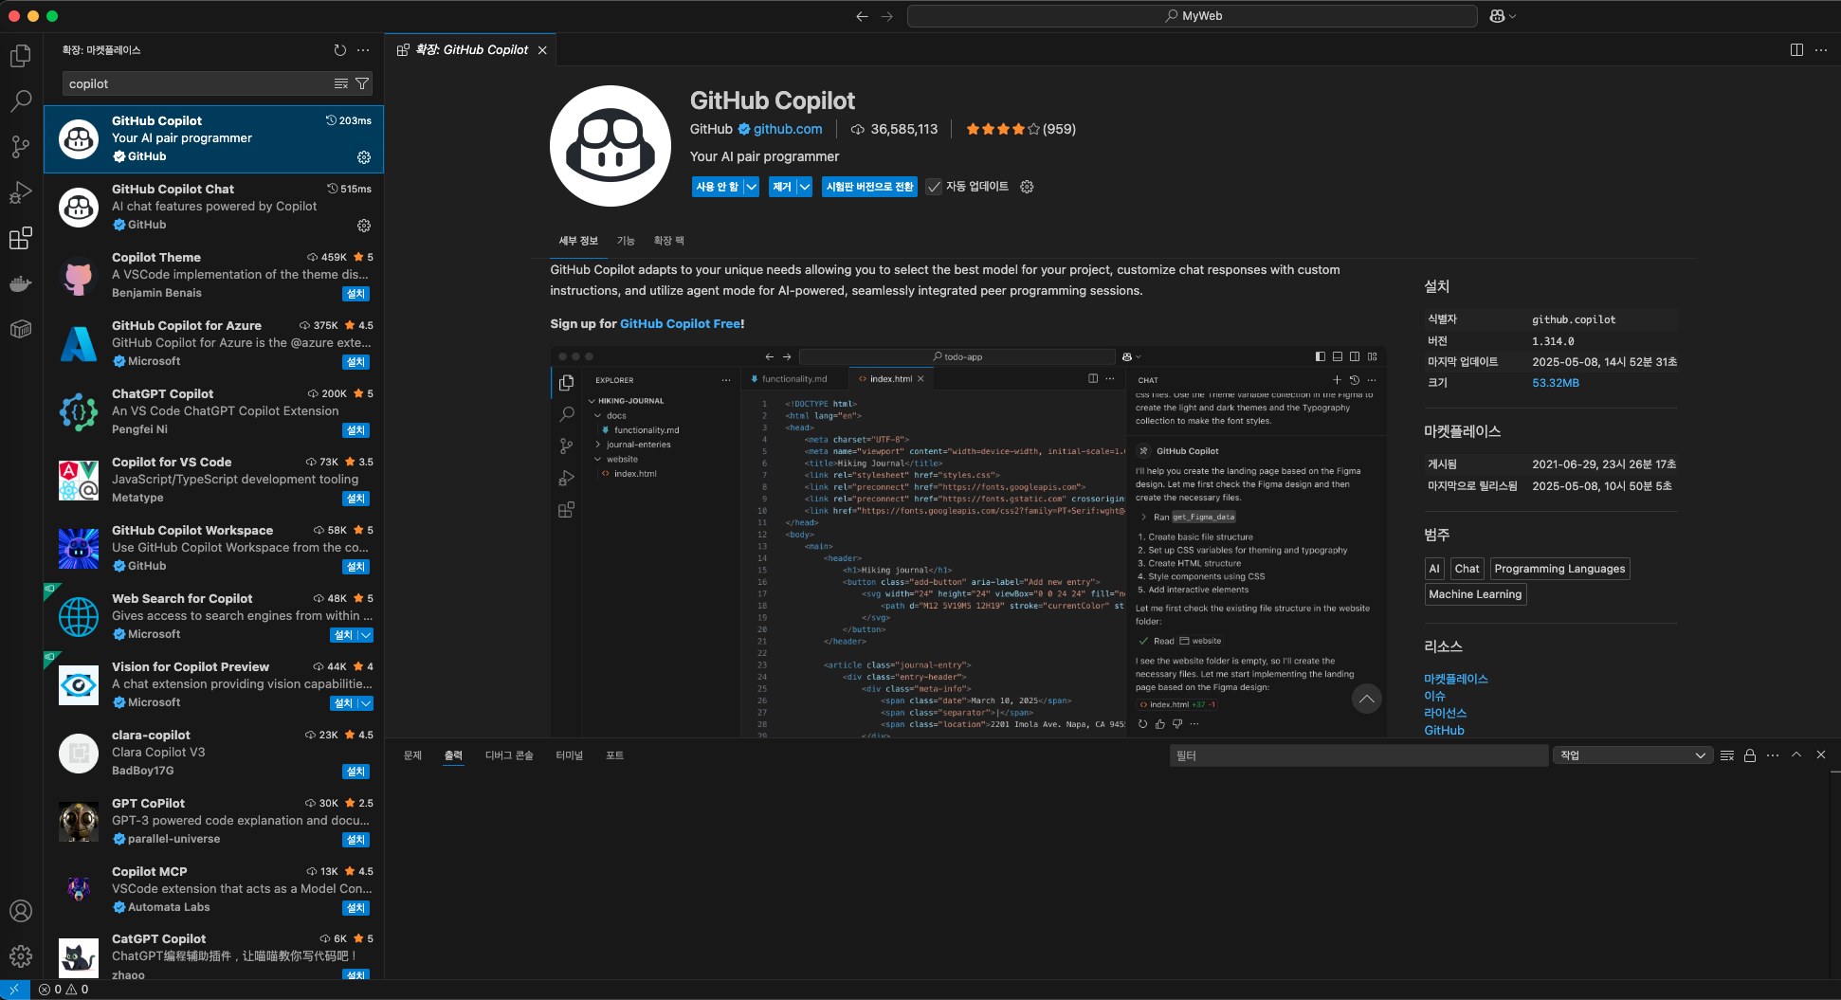Image resolution: width=1841 pixels, height=1000 pixels.
Task: Maximize the bottom panel
Action: pyautogui.click(x=1796, y=755)
